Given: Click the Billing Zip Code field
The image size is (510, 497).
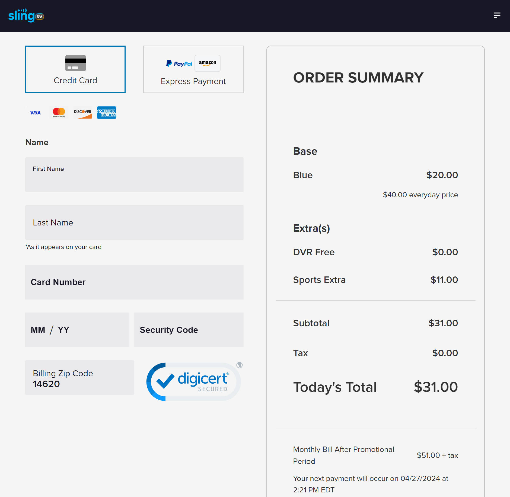Looking at the screenshot, I should click(80, 378).
